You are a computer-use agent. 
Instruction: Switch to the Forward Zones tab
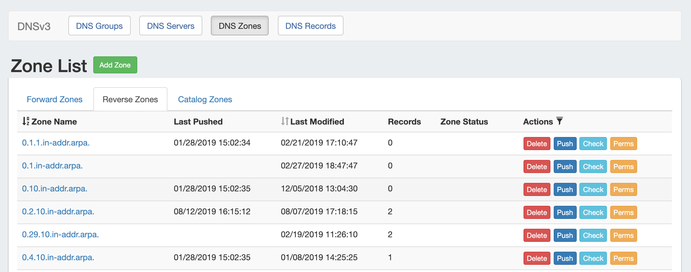click(x=55, y=99)
